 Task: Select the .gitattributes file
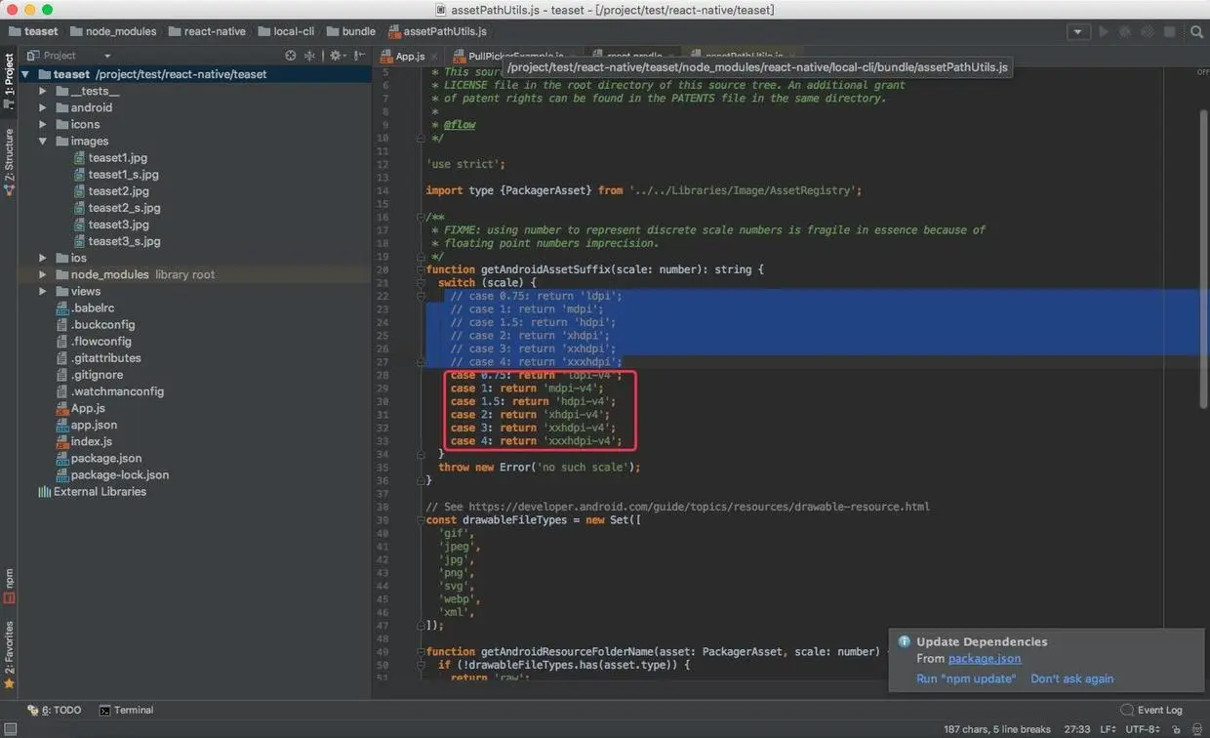(x=105, y=358)
